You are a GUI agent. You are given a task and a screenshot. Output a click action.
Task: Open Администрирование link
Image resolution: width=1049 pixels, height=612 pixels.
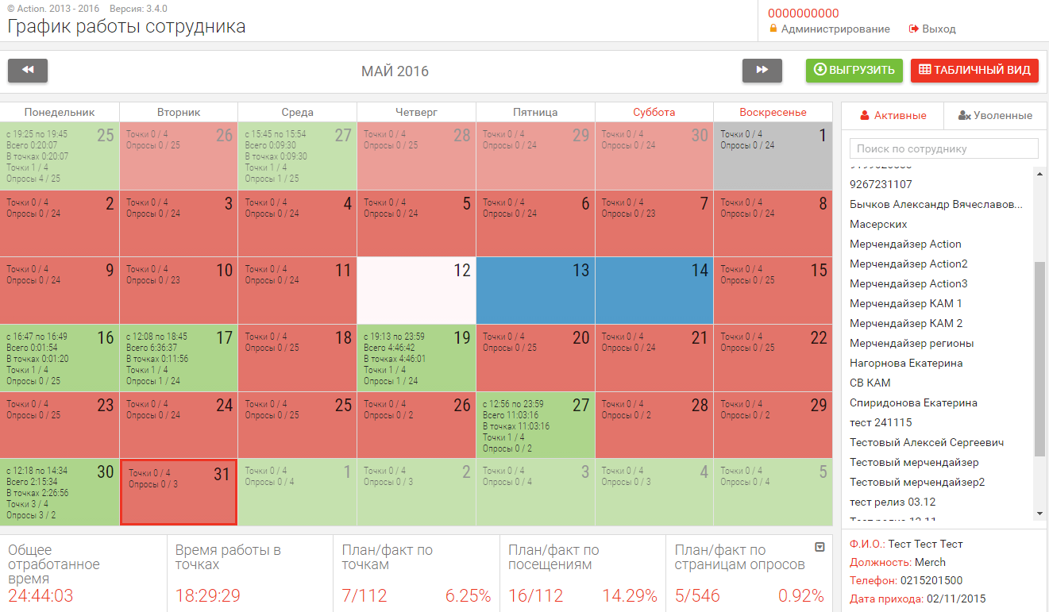[x=835, y=29]
